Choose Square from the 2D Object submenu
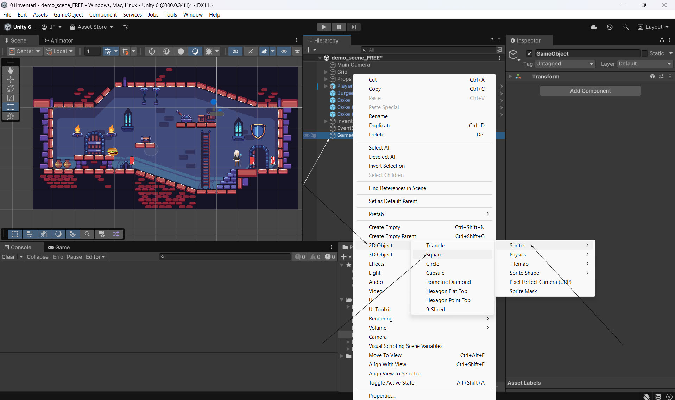Viewport: 675px width, 400px height. 434,255
